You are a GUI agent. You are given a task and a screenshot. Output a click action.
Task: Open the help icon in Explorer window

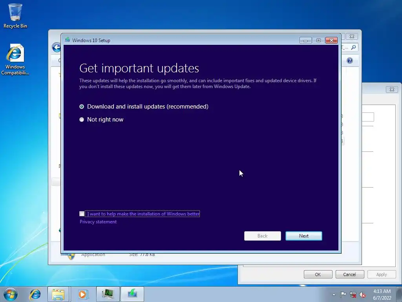point(350,61)
